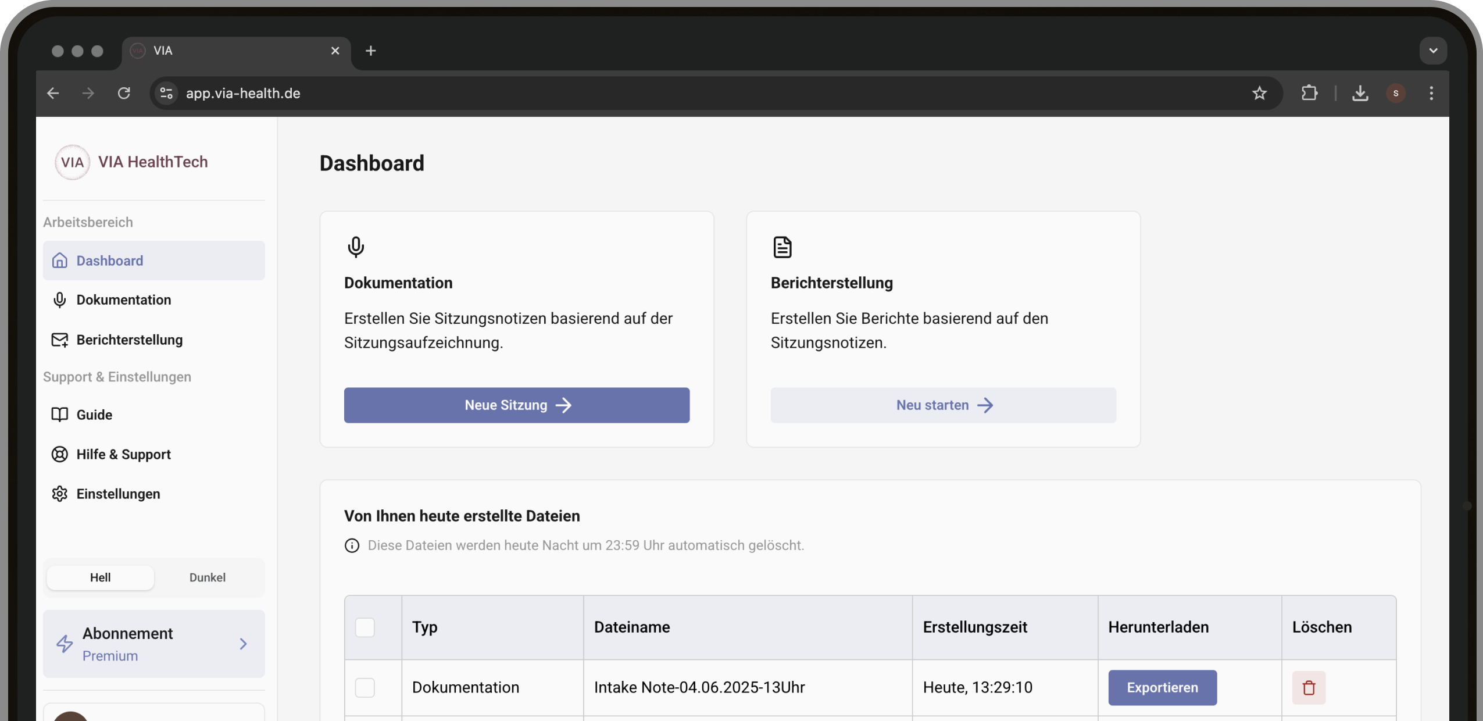Switch theme to Dunkel

[207, 577]
